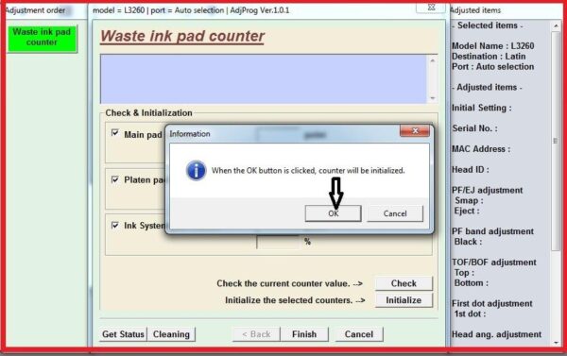Click 'Top :' under TOF/BOF adjustment
Viewport: 567px width, 356px height.
click(x=464, y=273)
